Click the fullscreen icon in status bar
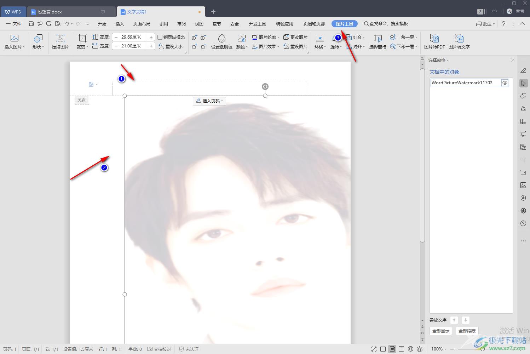The height and width of the screenshot is (354, 530). (x=374, y=349)
